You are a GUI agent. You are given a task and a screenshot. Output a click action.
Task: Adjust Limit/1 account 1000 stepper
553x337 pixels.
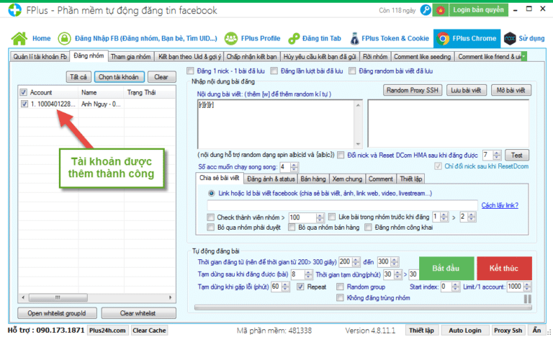pos(527,287)
